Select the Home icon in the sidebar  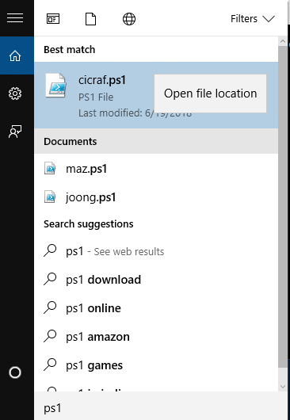tap(15, 55)
